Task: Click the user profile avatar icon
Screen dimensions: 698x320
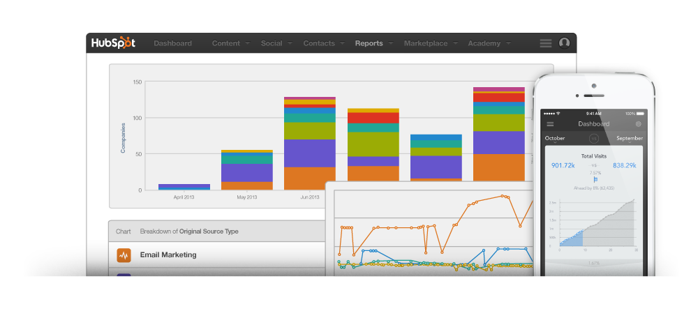Action: coord(564,43)
